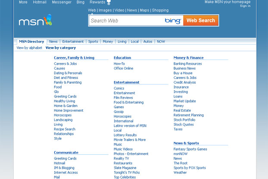The width and height of the screenshot is (268, 179).
Task: Click the IM & Blogging link
Action: click(x=64, y=168)
